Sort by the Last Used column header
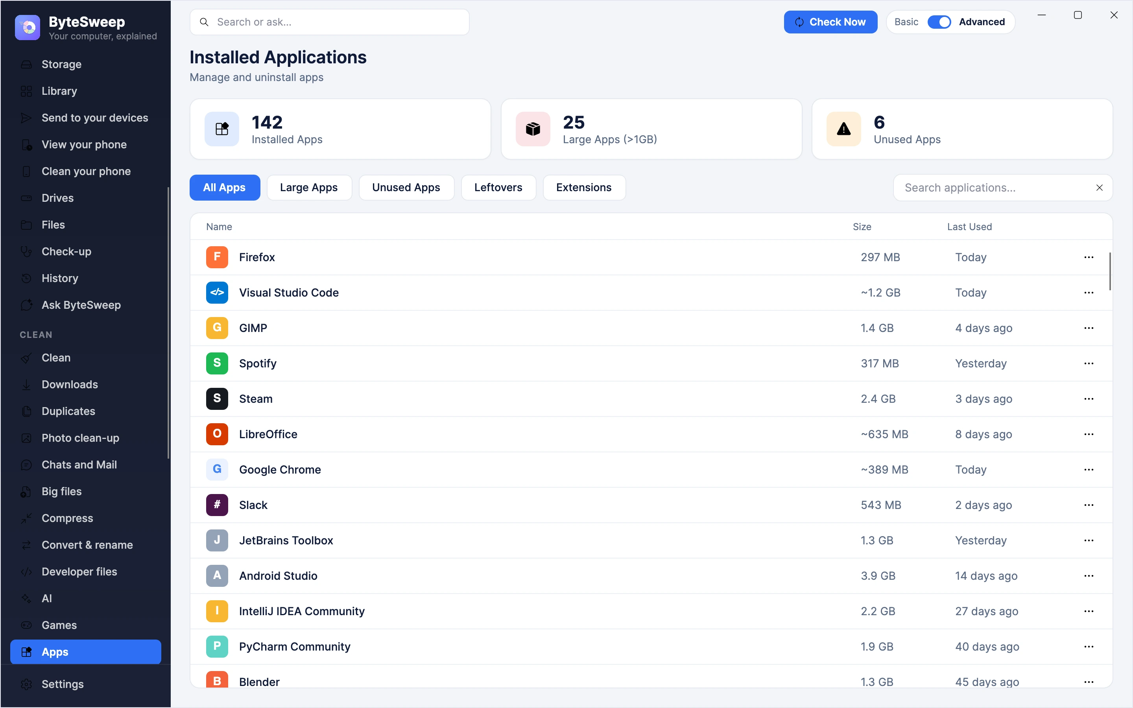This screenshot has width=1133, height=708. point(969,227)
